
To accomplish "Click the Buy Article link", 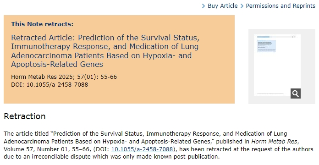I will click(223, 6).
